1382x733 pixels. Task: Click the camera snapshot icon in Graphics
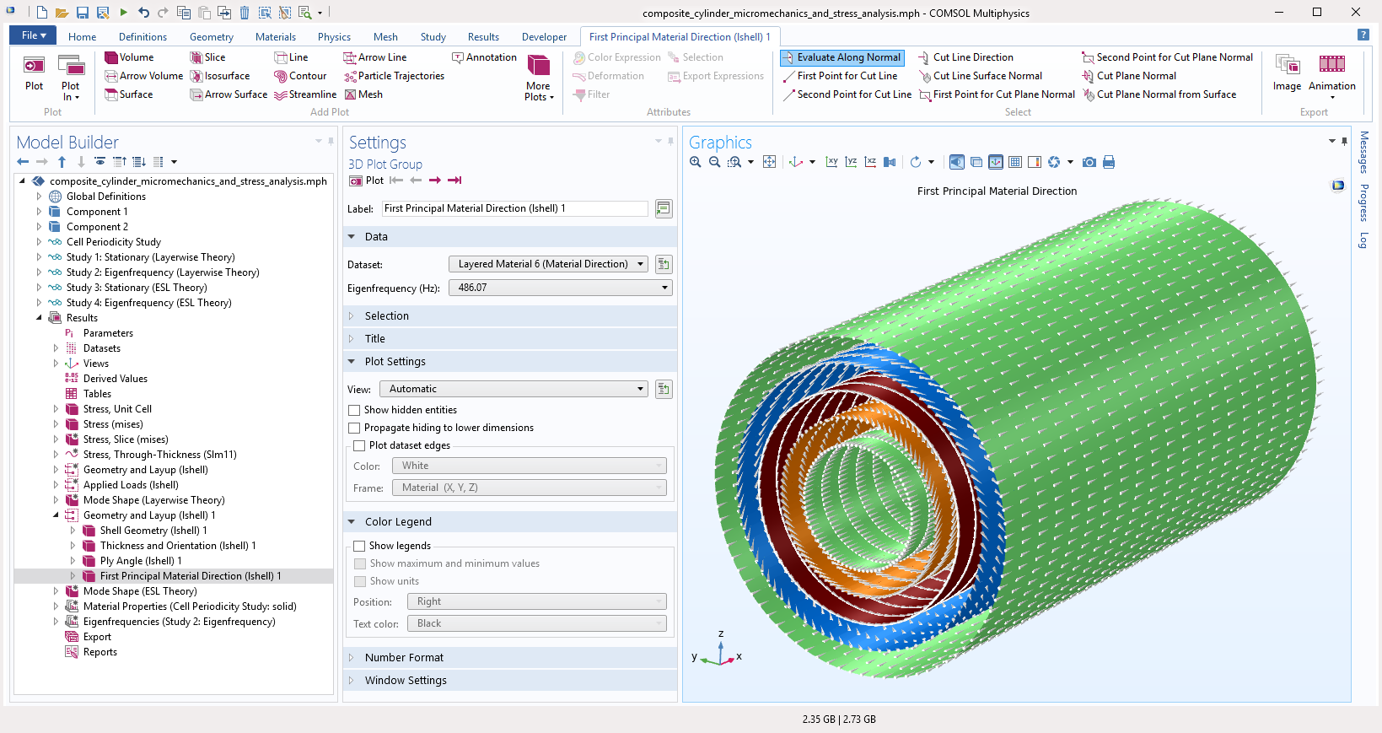click(x=1089, y=162)
